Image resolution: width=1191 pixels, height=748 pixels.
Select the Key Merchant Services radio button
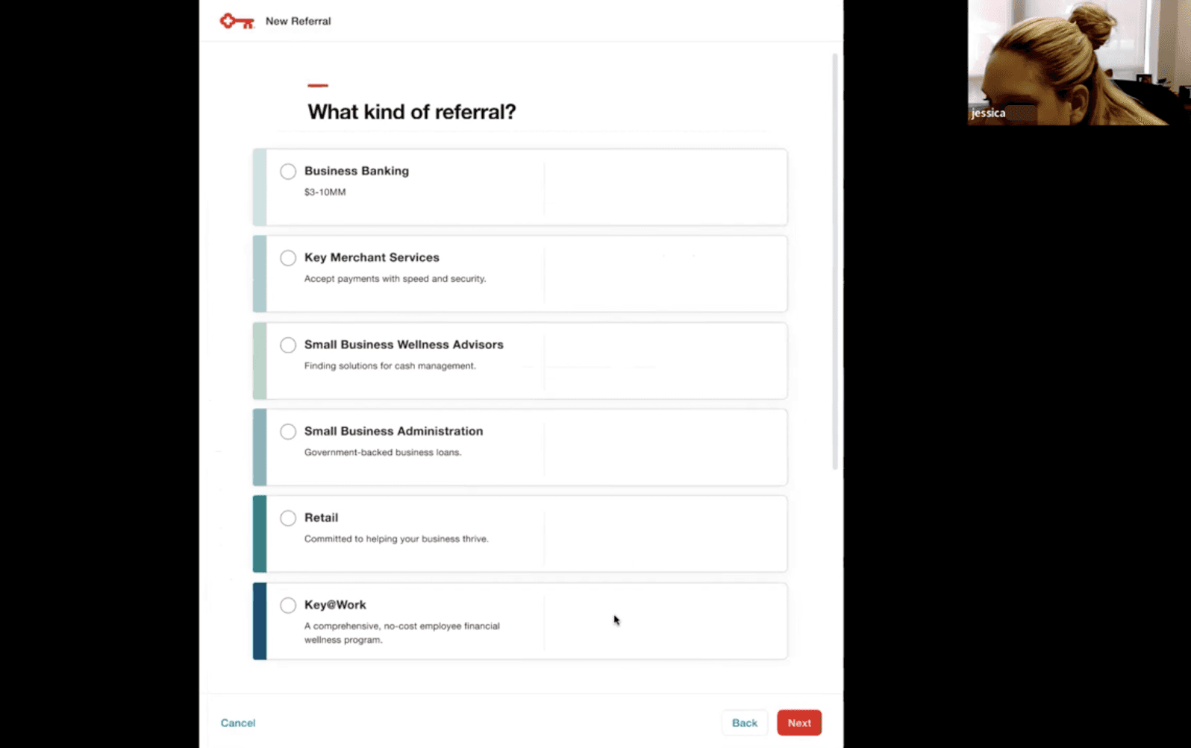288,258
